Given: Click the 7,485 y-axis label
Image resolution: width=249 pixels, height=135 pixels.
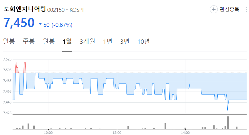Looking at the screenshot, I should pyautogui.click(x=7, y=81).
